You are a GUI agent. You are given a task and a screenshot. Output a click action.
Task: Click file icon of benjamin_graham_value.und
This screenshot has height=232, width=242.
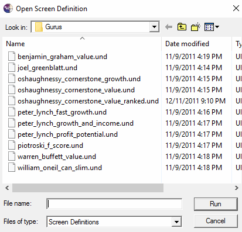coord(12,57)
